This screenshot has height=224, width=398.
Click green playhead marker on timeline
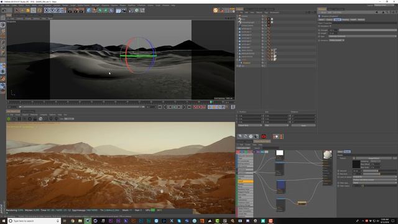211,102
